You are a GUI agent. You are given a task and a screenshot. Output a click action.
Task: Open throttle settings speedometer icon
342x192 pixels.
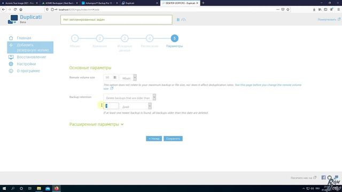pos(184,20)
